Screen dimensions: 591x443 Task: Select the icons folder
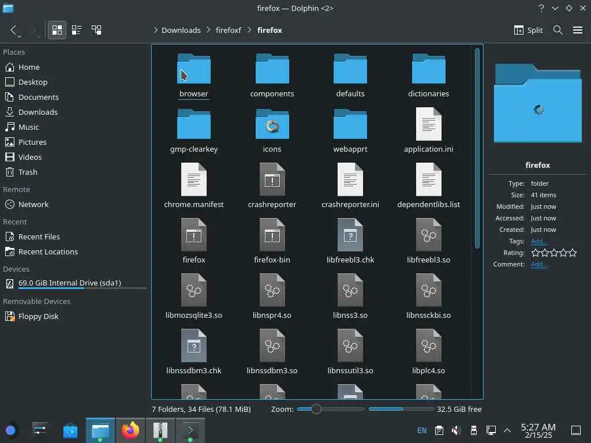pyautogui.click(x=272, y=131)
